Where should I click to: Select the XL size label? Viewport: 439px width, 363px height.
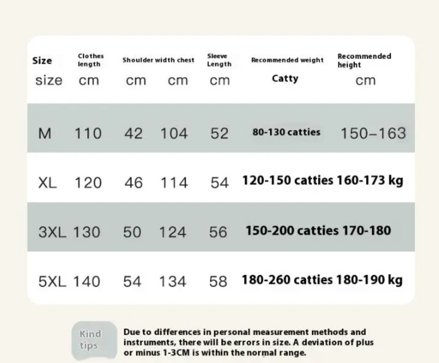47,183
